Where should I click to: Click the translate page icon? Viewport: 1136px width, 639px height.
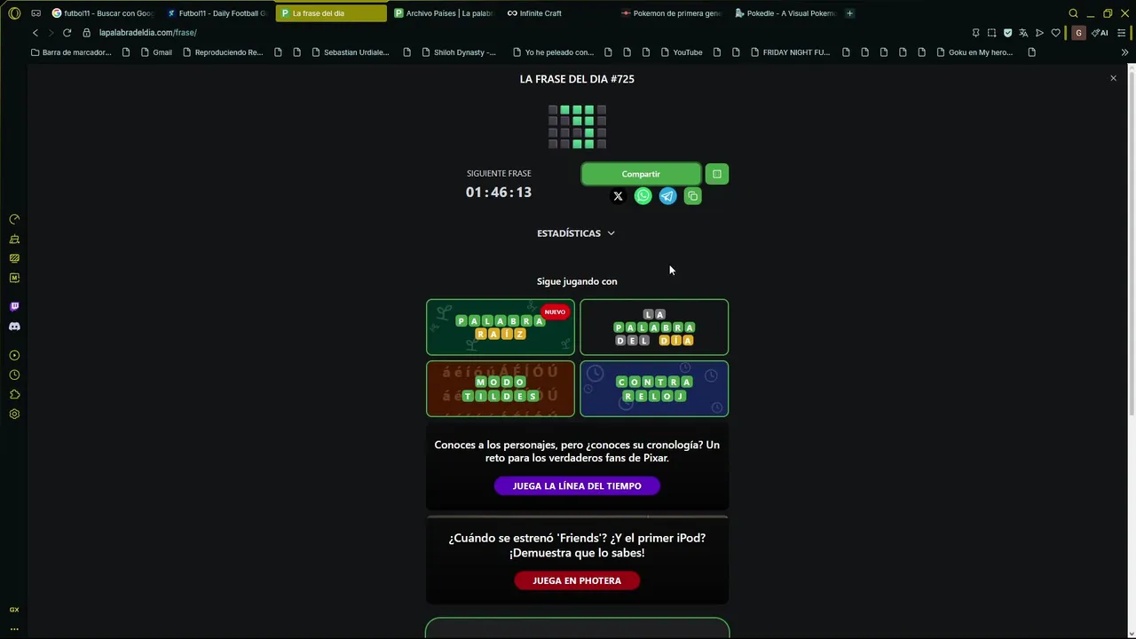[x=1023, y=33]
